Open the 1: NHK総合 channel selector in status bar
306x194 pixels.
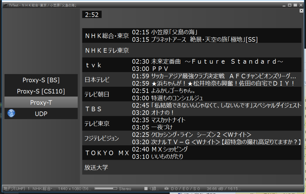click(42, 189)
